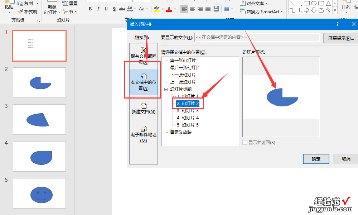Apply yellow text highlight color
Image resolution: width=358 pixels, height=215 pixels.
point(157,9)
